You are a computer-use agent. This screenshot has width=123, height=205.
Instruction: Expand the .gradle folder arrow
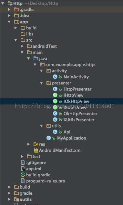point(9,9)
